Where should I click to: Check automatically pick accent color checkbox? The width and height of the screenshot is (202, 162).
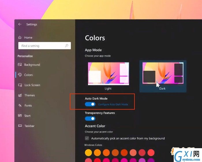tap(87, 138)
